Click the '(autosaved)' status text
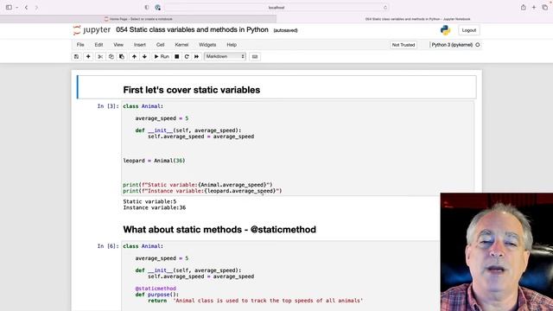 point(285,30)
